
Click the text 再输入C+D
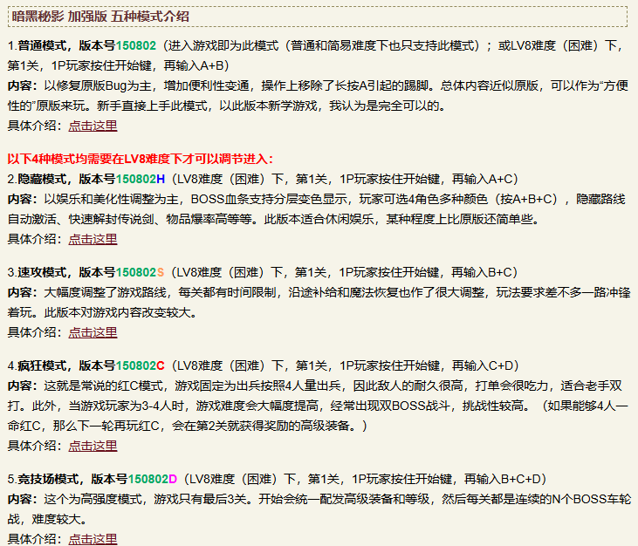pyautogui.click(x=483, y=365)
